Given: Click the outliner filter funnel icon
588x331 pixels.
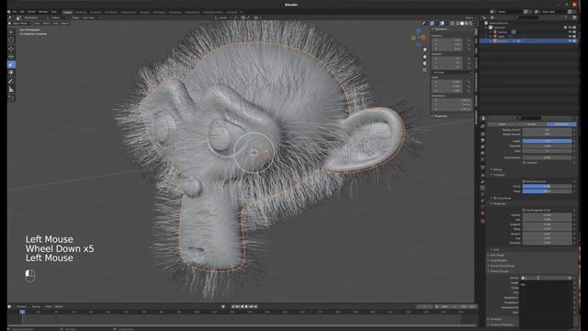Looking at the screenshot, I should pyautogui.click(x=566, y=17).
